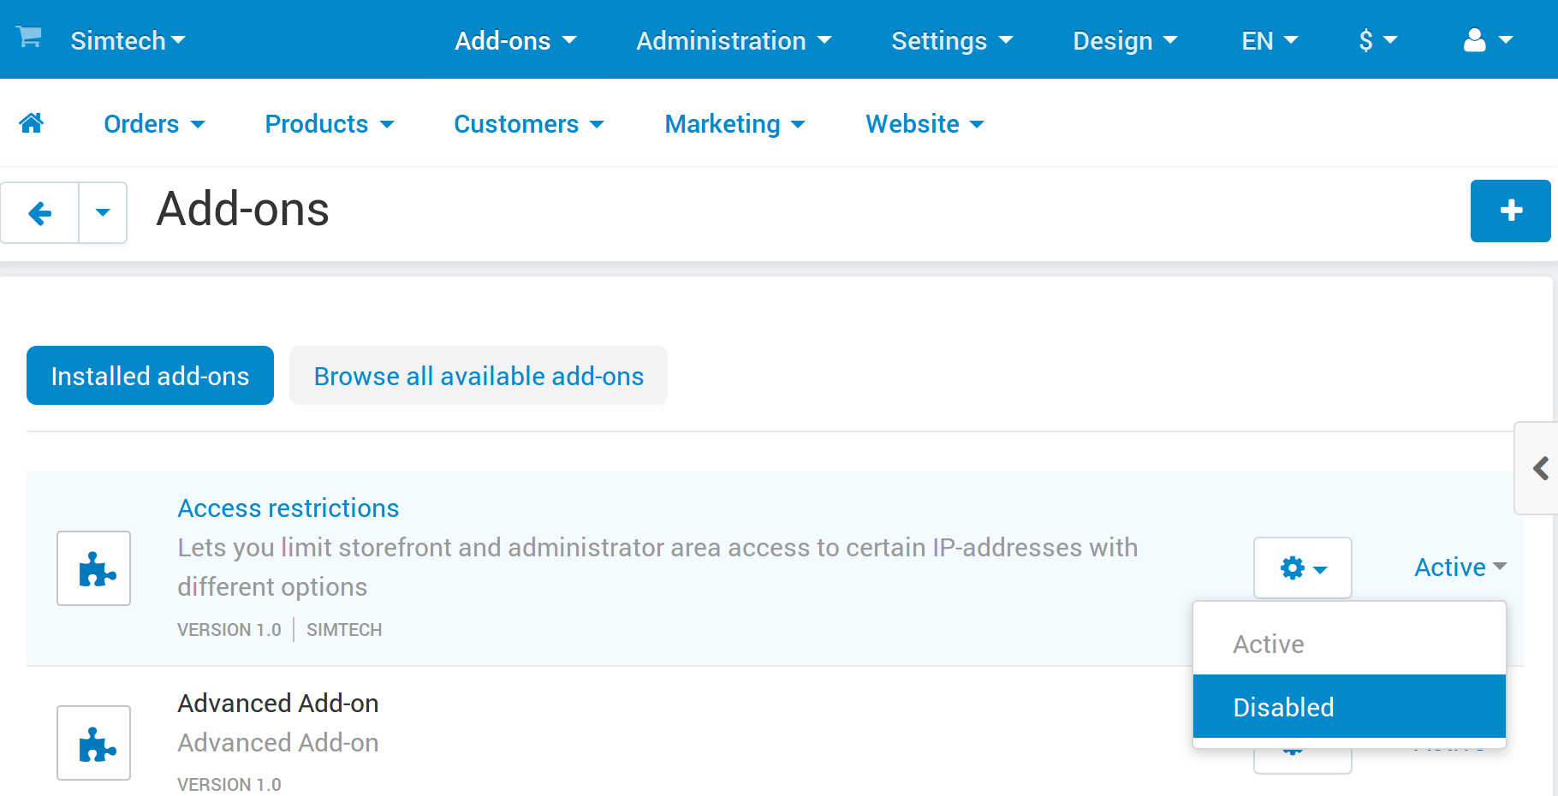Open the Products menu
This screenshot has height=796, width=1558.
(330, 124)
